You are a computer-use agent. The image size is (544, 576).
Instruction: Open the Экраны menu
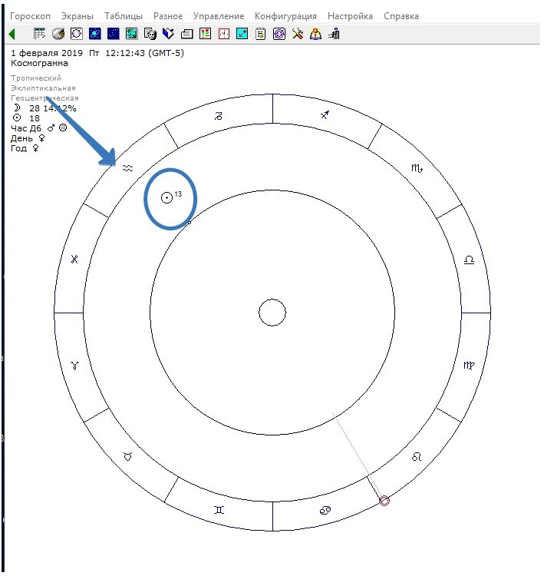coord(77,16)
